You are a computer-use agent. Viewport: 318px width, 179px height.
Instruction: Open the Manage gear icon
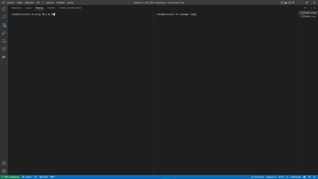4,171
